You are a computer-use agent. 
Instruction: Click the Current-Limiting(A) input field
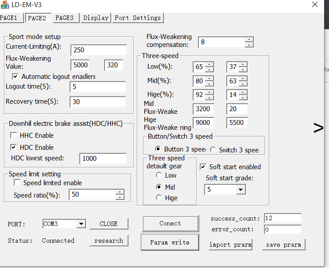click(x=98, y=50)
